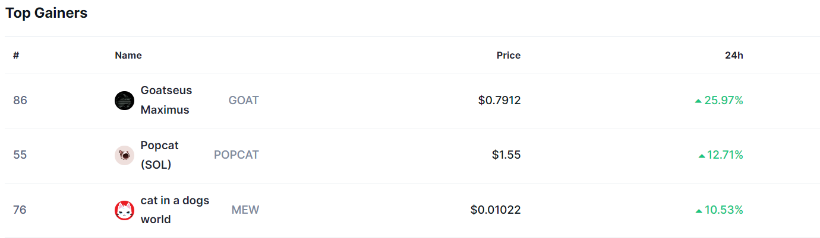This screenshot has width=820, height=238.
Task: Click the Top Gainers heading
Action: (46, 13)
